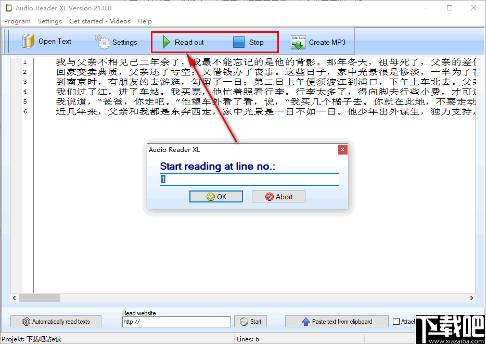Open the Help menu

tap(145, 21)
